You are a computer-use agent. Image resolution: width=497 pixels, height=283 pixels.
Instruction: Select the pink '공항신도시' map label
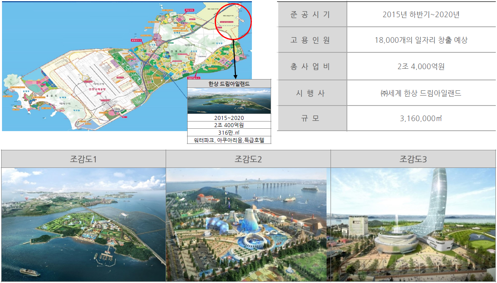(x=137, y=40)
